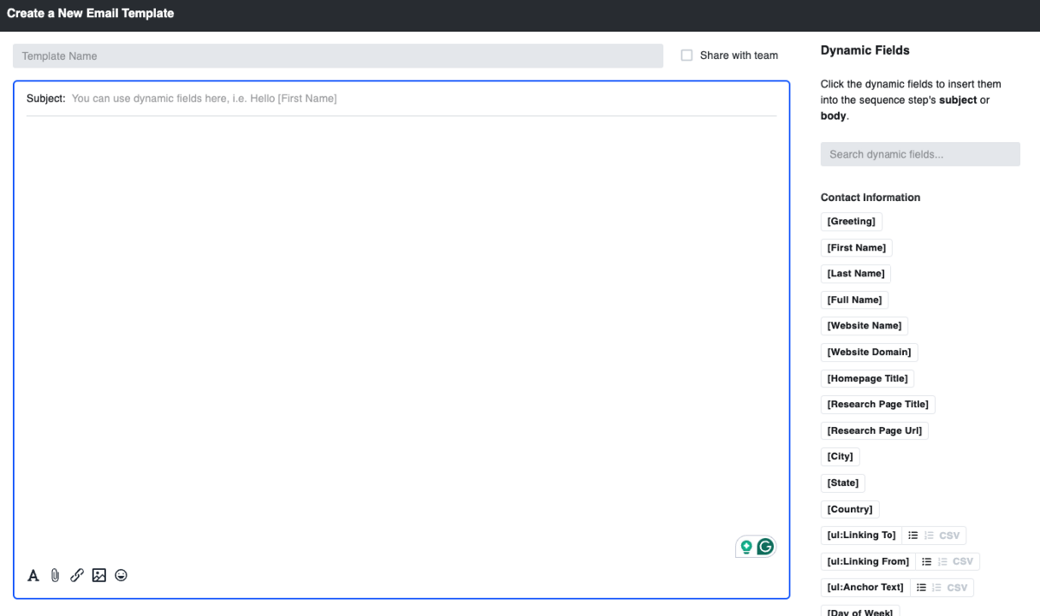Insert the [Website Domain] dynamic field

(x=868, y=352)
